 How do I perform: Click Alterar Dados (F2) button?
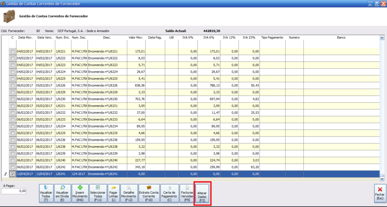tap(202, 194)
